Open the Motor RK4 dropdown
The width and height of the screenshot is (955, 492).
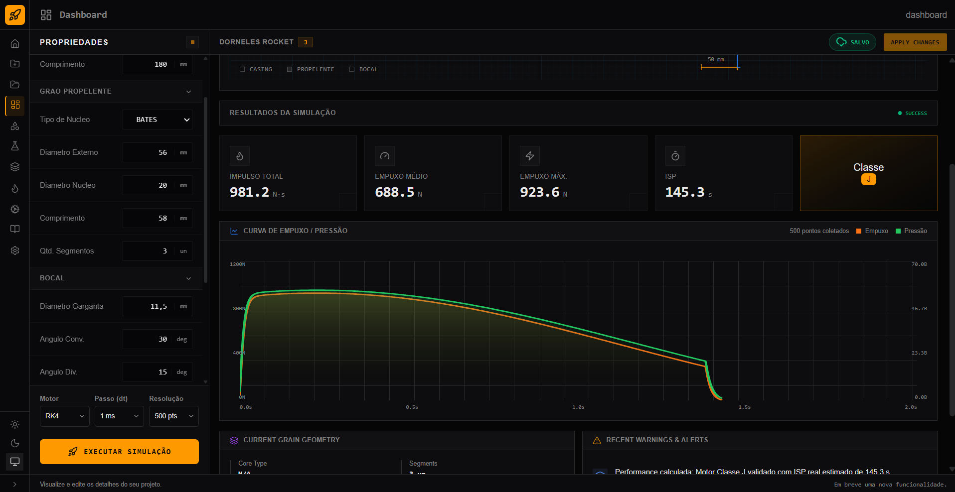65,416
